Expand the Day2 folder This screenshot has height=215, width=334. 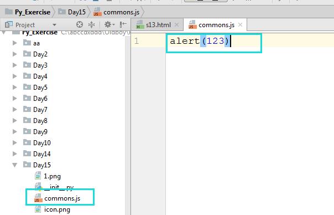pyautogui.click(x=15, y=54)
